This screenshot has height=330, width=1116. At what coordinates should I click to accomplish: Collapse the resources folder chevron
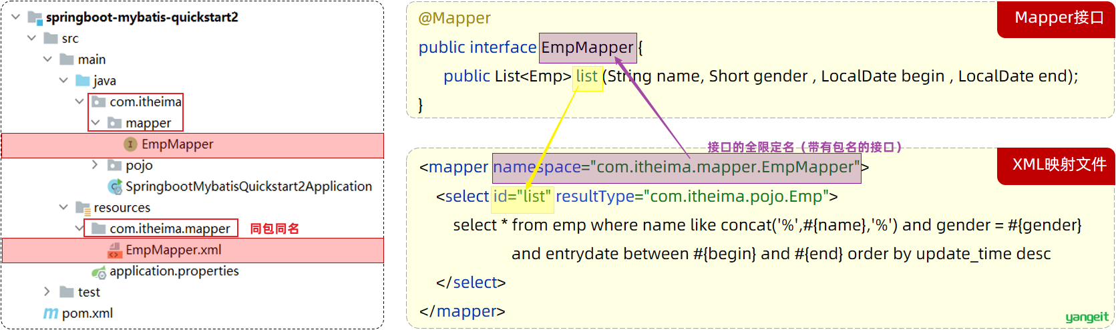[x=63, y=207]
